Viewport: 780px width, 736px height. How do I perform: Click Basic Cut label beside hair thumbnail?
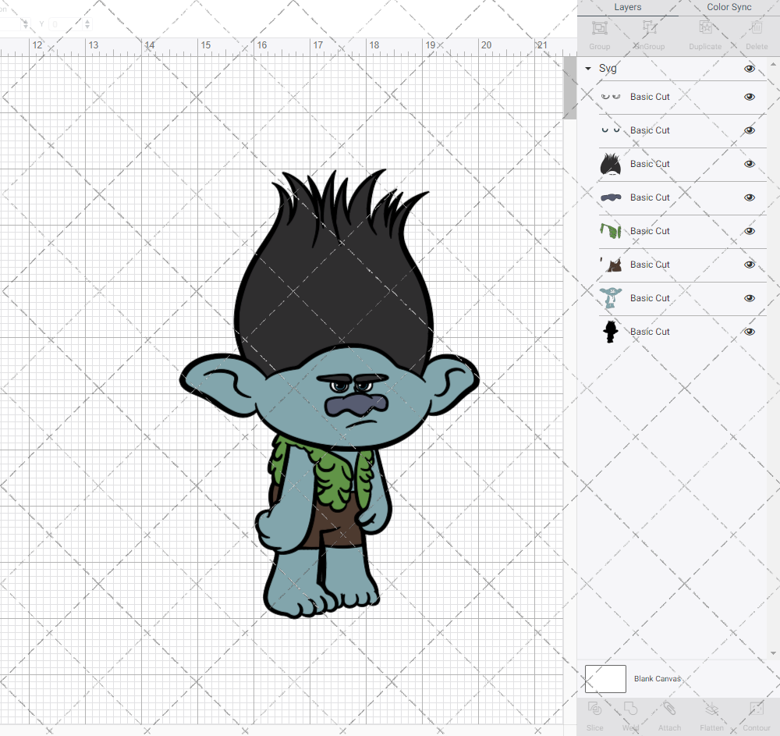tap(650, 164)
